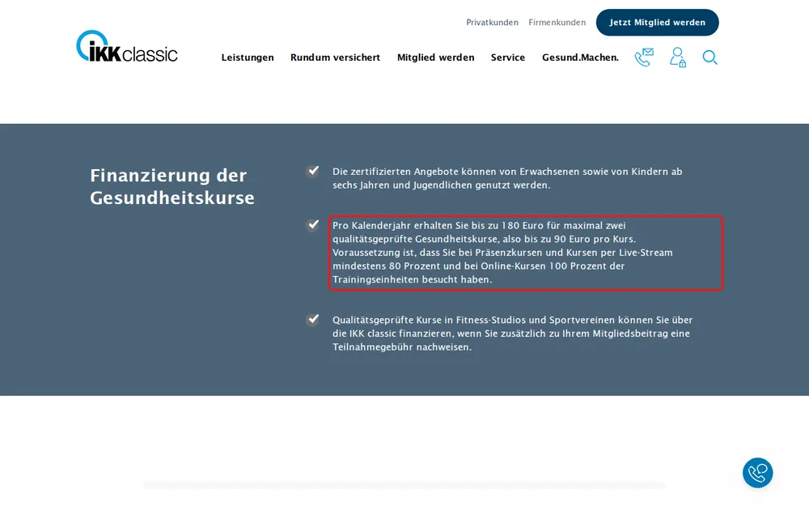Open the Leistungen menu
Viewport: 809px width, 506px height.
(248, 57)
